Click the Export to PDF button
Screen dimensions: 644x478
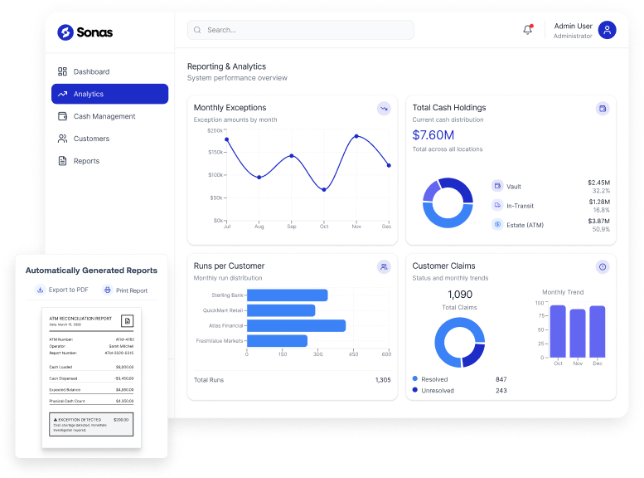click(x=62, y=290)
